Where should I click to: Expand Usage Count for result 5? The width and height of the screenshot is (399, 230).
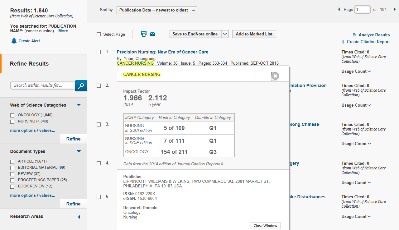tap(356, 216)
